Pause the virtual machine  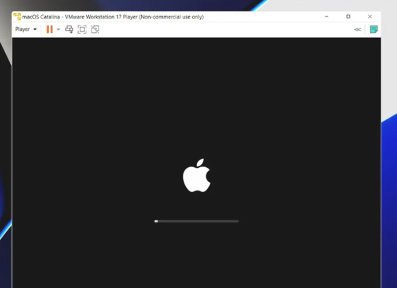coord(50,29)
